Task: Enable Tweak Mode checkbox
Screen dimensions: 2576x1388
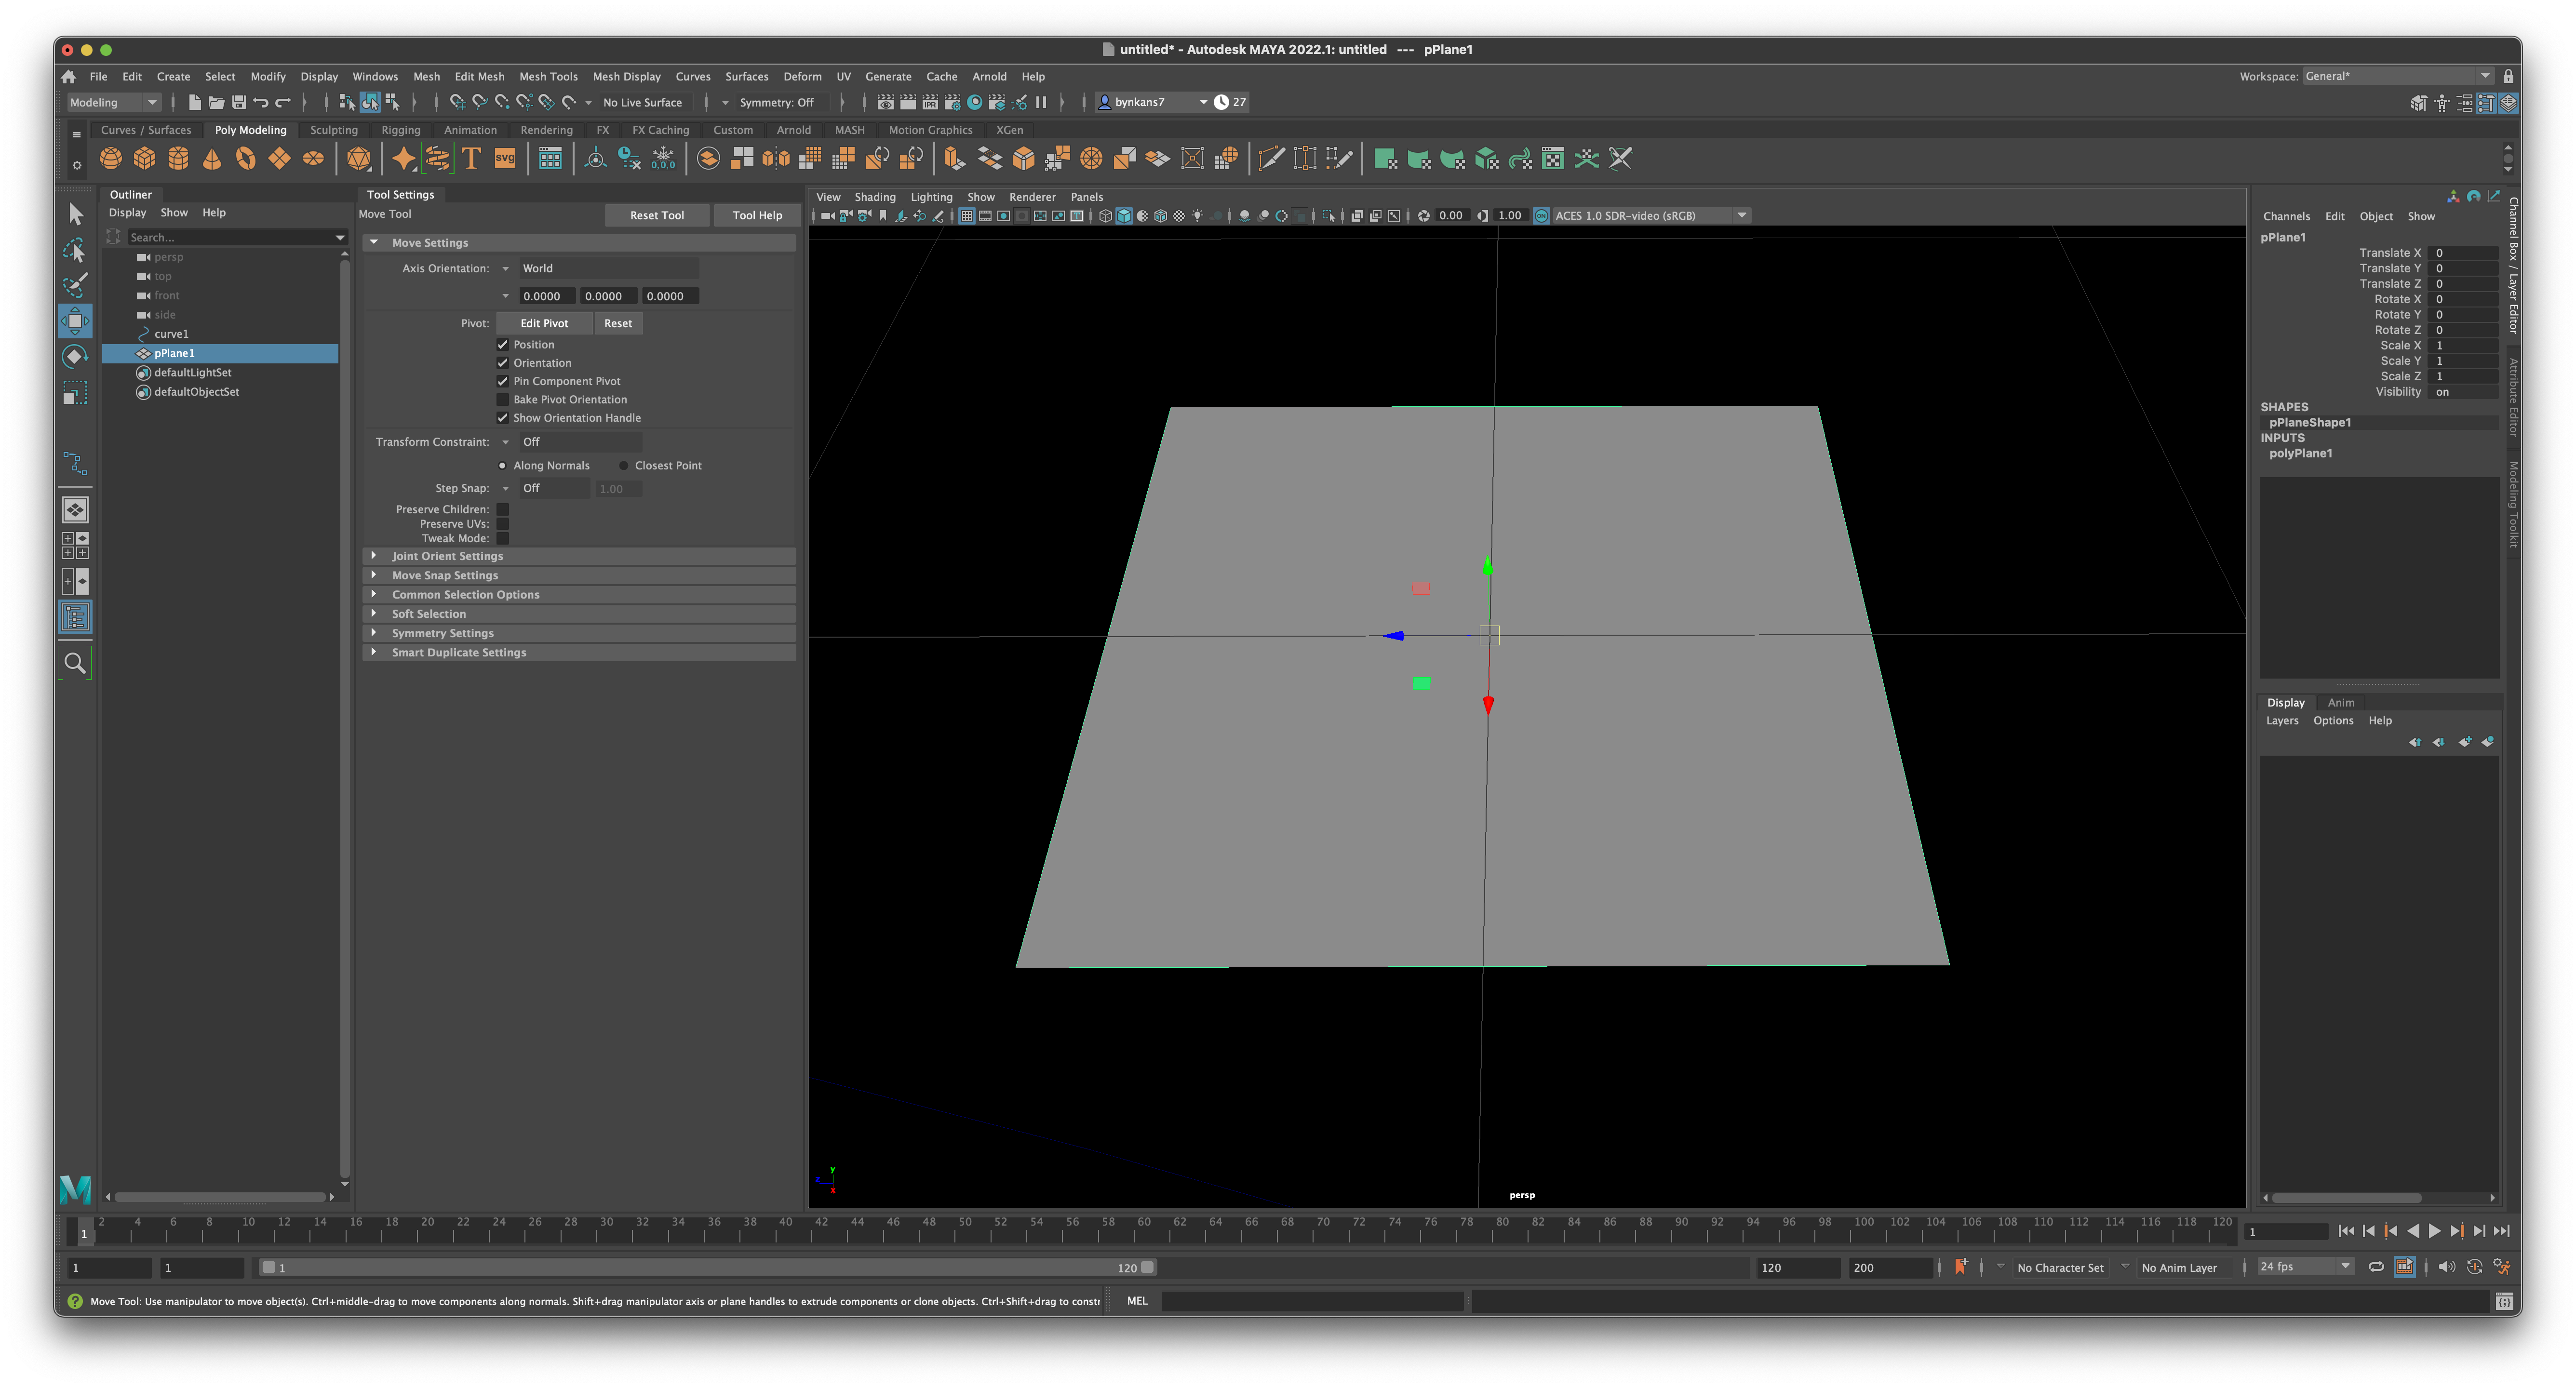Action: tap(503, 538)
